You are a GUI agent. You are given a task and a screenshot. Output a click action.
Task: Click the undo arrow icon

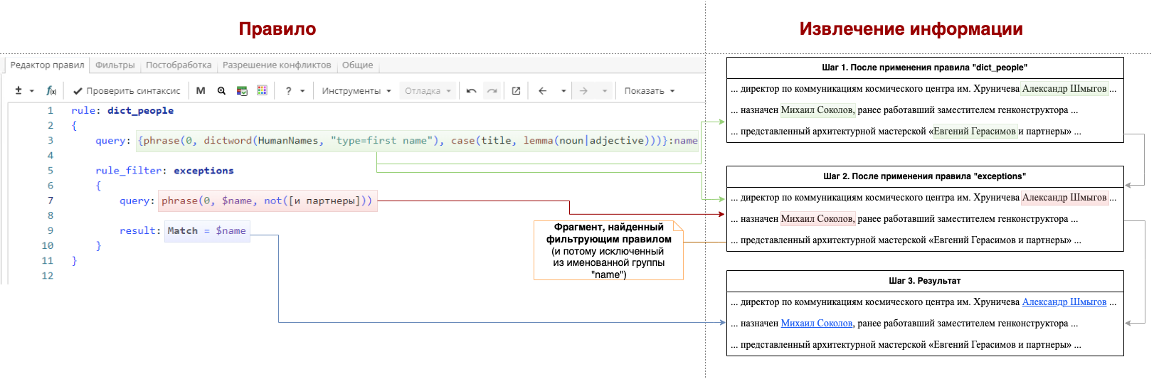pyautogui.click(x=471, y=91)
